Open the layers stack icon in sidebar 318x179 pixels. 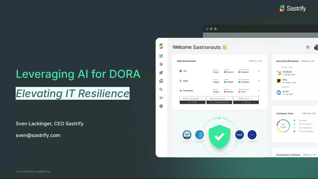pos(161,64)
